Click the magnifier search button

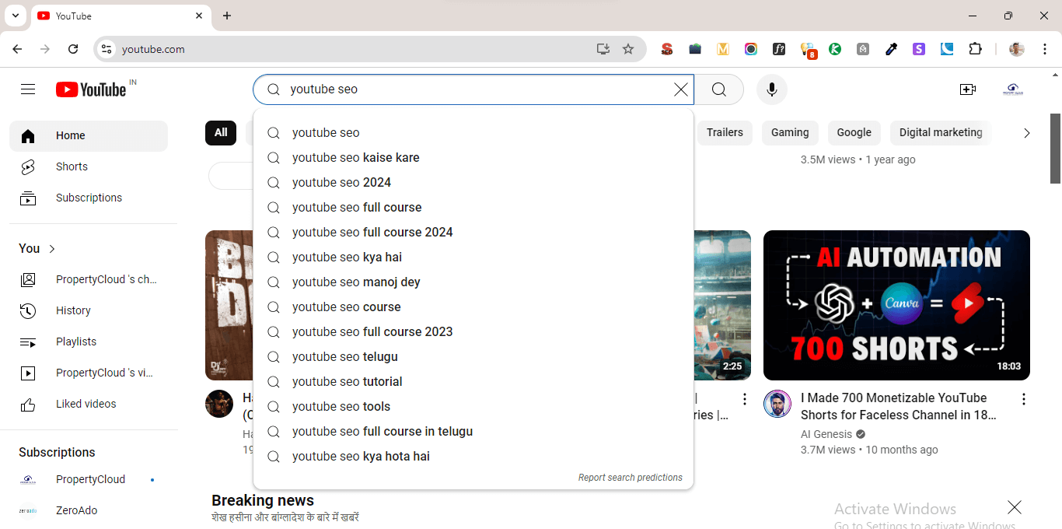click(719, 89)
